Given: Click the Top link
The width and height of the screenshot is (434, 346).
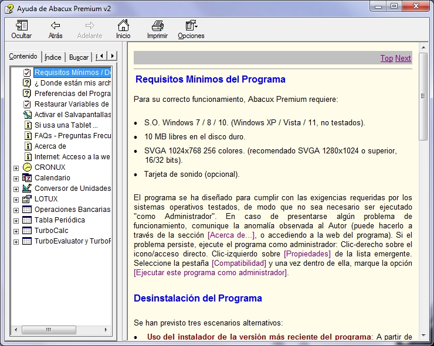Looking at the screenshot, I should tap(386, 58).
